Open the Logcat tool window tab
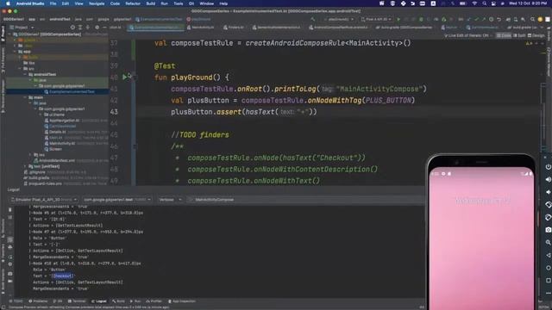Viewport: 552px width, 310px height. click(x=99, y=301)
